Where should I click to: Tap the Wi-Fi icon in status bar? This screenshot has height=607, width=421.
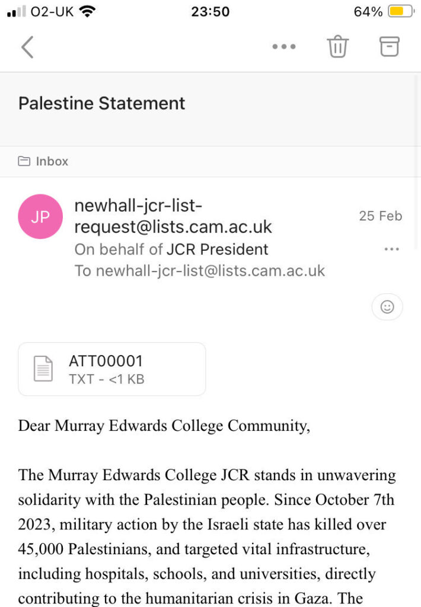click(x=88, y=11)
